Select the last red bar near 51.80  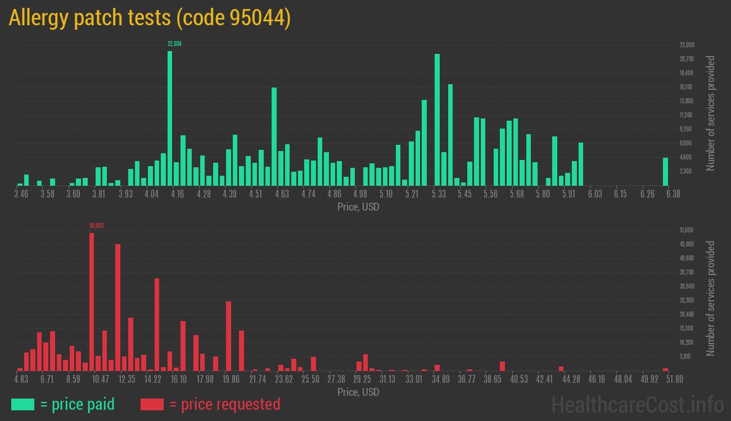[665, 369]
